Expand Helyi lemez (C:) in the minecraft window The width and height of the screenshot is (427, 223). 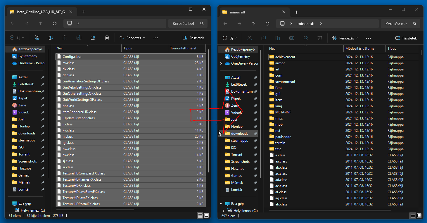point(224,211)
